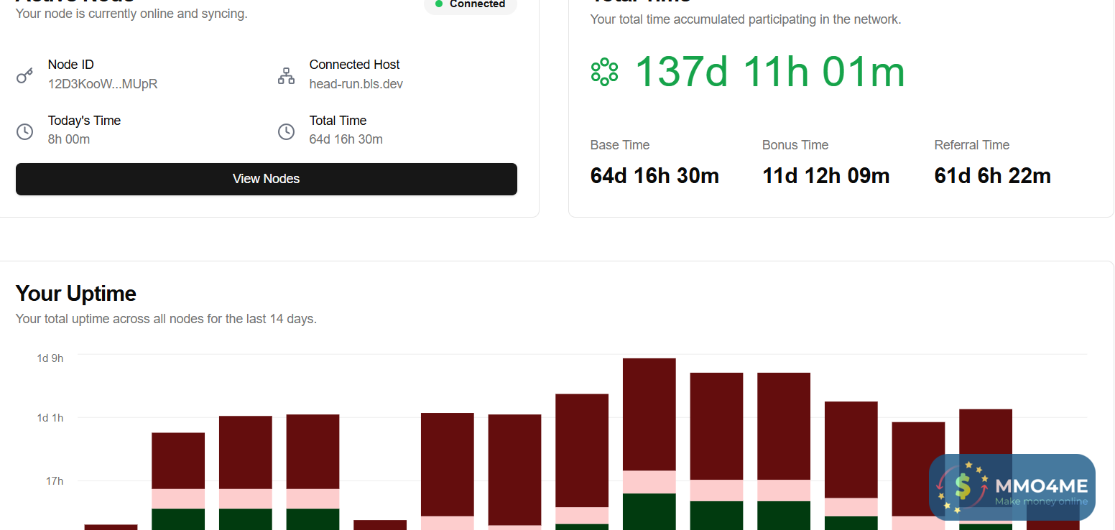Click the Referral Time value 61d 6h 22m
This screenshot has height=530, width=1115.
[993, 176]
